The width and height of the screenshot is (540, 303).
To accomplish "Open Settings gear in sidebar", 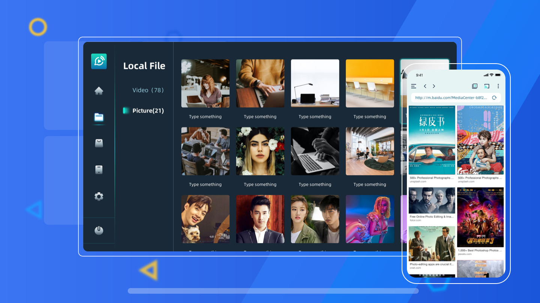I will [99, 196].
